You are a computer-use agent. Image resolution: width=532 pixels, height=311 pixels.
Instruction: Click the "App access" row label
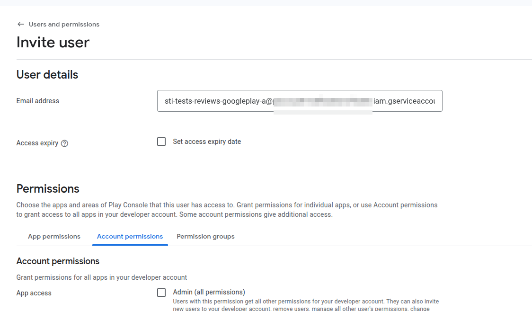[x=34, y=293]
